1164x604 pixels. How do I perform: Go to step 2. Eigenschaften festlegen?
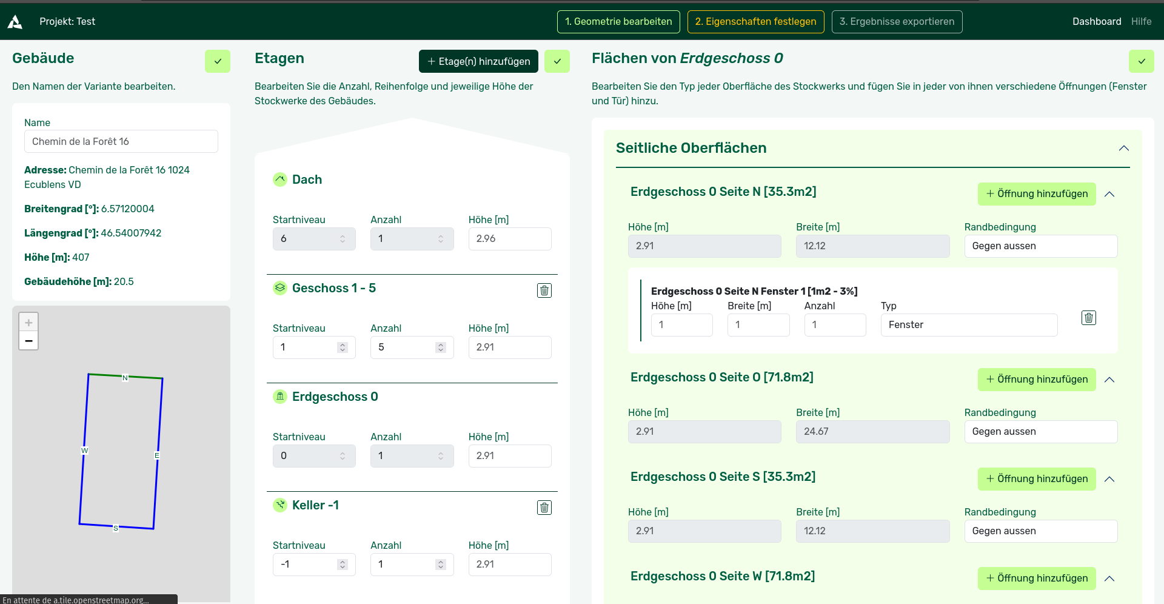755,22
